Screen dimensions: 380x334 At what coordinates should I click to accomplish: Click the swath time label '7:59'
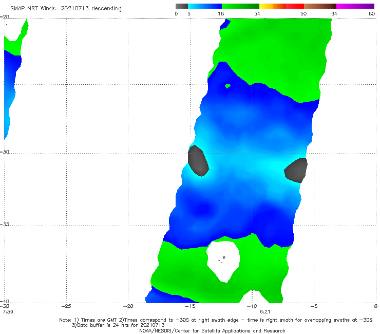tap(8, 312)
